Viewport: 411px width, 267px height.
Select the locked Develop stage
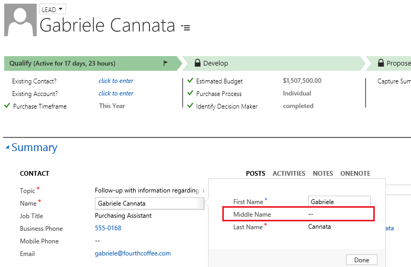point(274,63)
